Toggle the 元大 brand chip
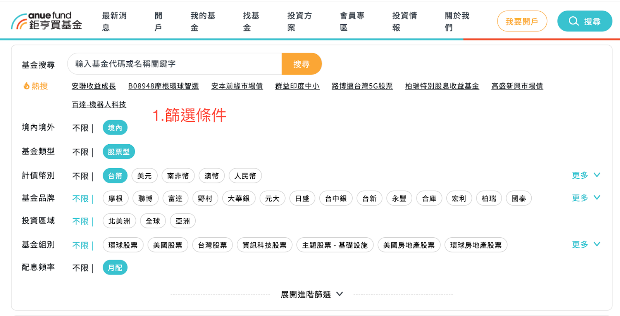This screenshot has width=620, height=316. (x=272, y=198)
